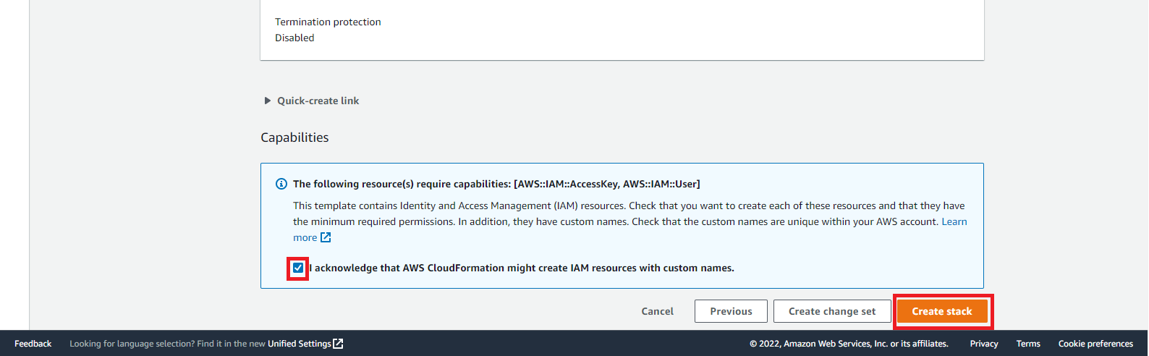The image size is (1149, 356).
Task: Open the Terms footer link
Action: pos(1028,344)
